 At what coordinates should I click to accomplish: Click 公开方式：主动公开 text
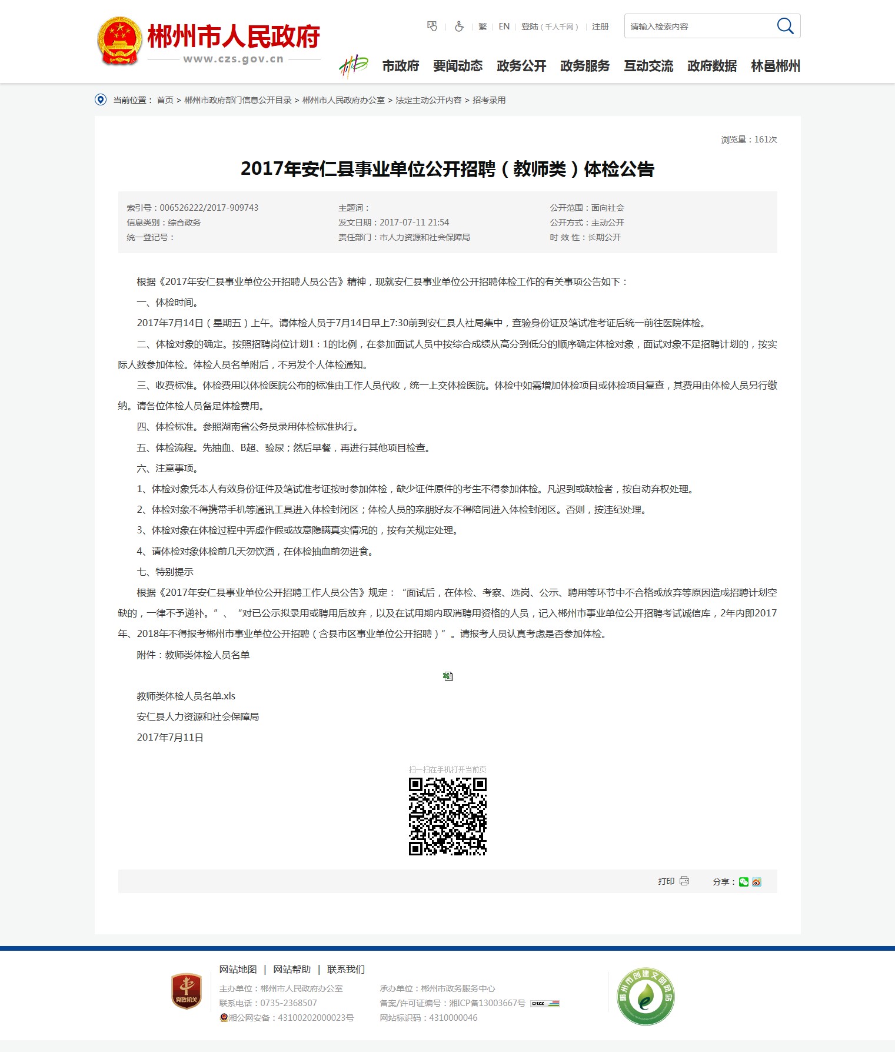point(587,223)
